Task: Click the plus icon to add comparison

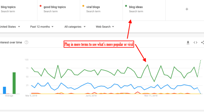Action: 187,9
